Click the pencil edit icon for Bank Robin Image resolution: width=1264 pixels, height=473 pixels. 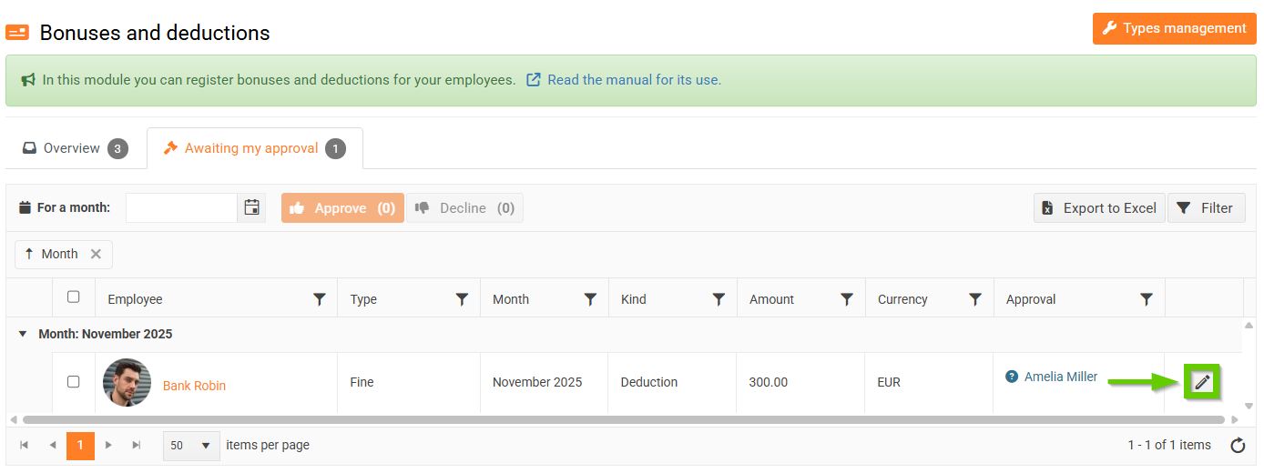1202,382
